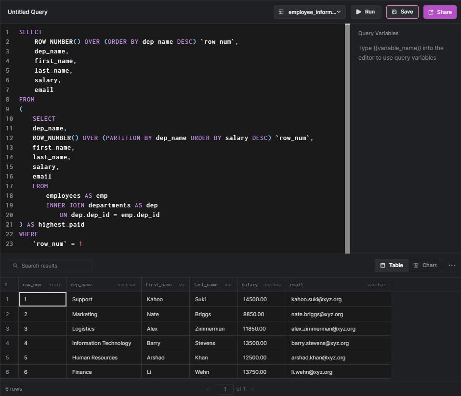Run the SQL query
The width and height of the screenshot is (461, 396).
tap(366, 12)
